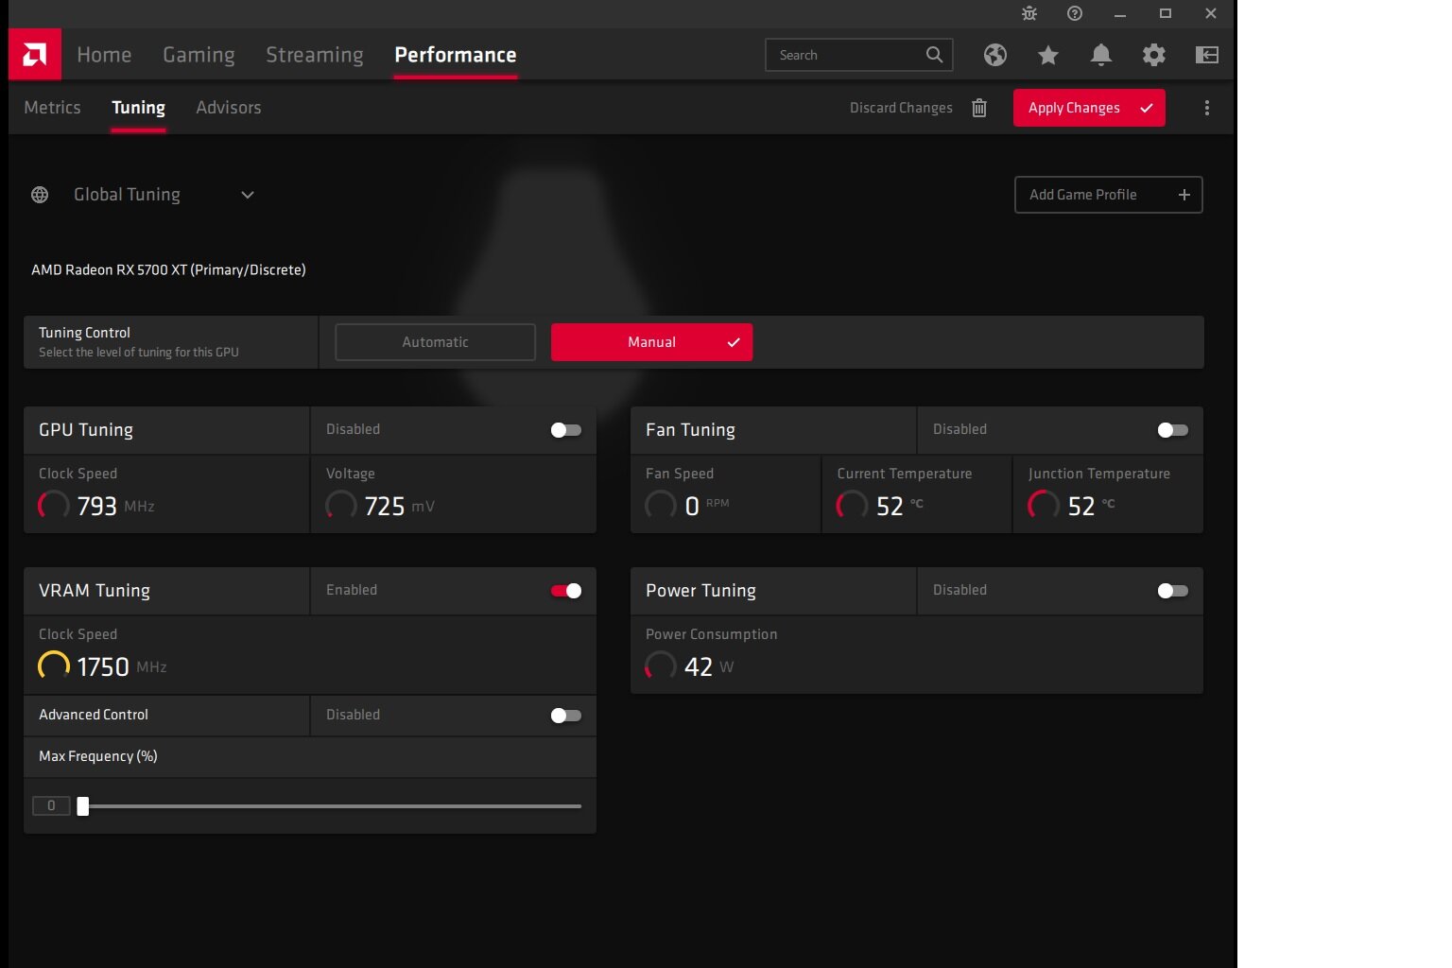Click the Global Tuning globe icon
The width and height of the screenshot is (1452, 968).
click(40, 195)
